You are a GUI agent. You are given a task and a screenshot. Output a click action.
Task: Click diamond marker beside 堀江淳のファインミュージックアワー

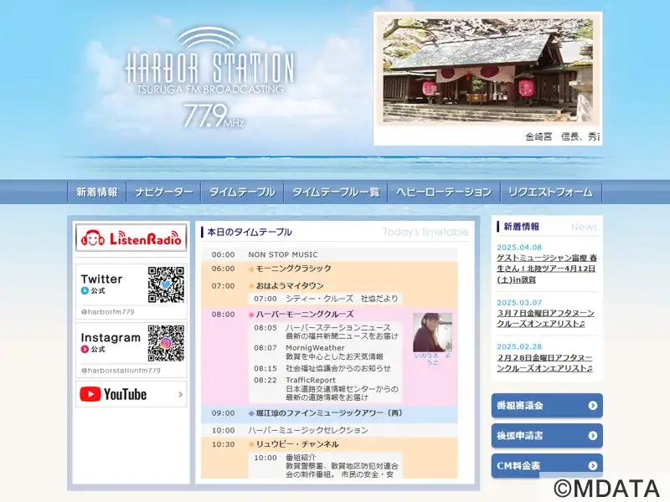pos(251,413)
